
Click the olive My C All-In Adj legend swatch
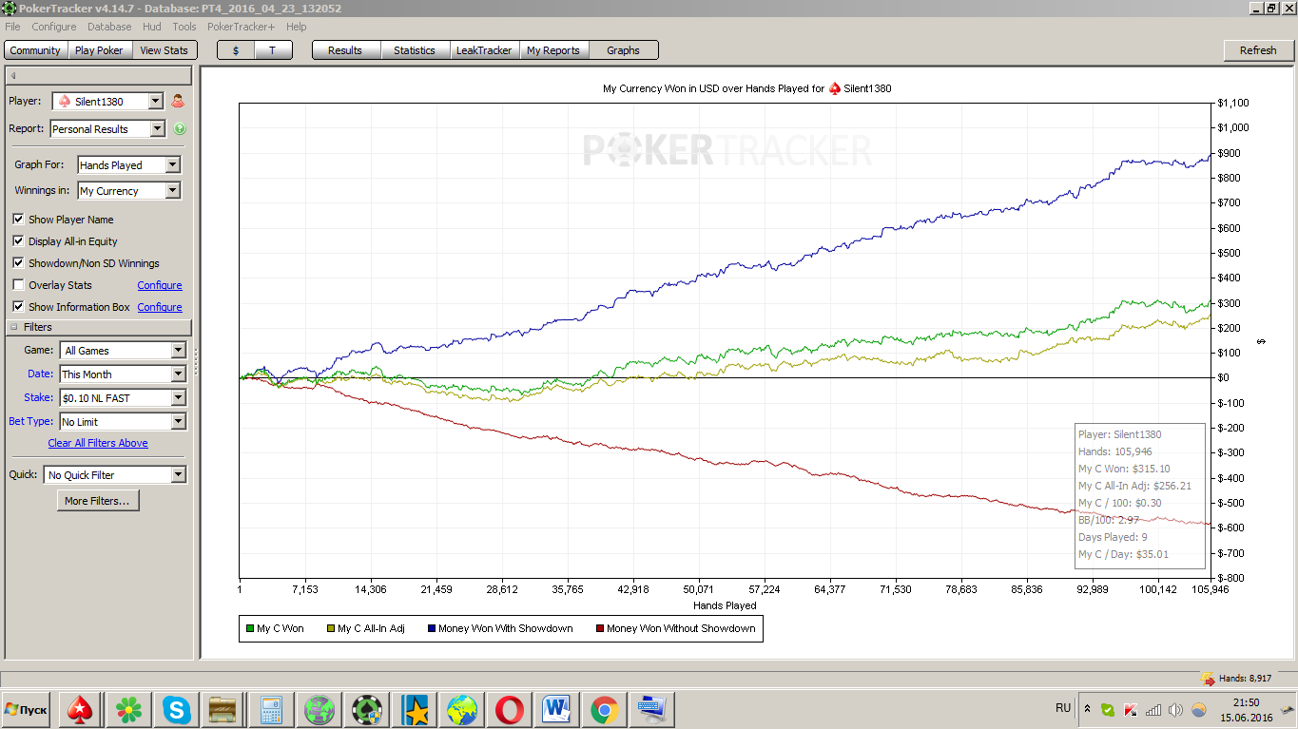point(331,628)
